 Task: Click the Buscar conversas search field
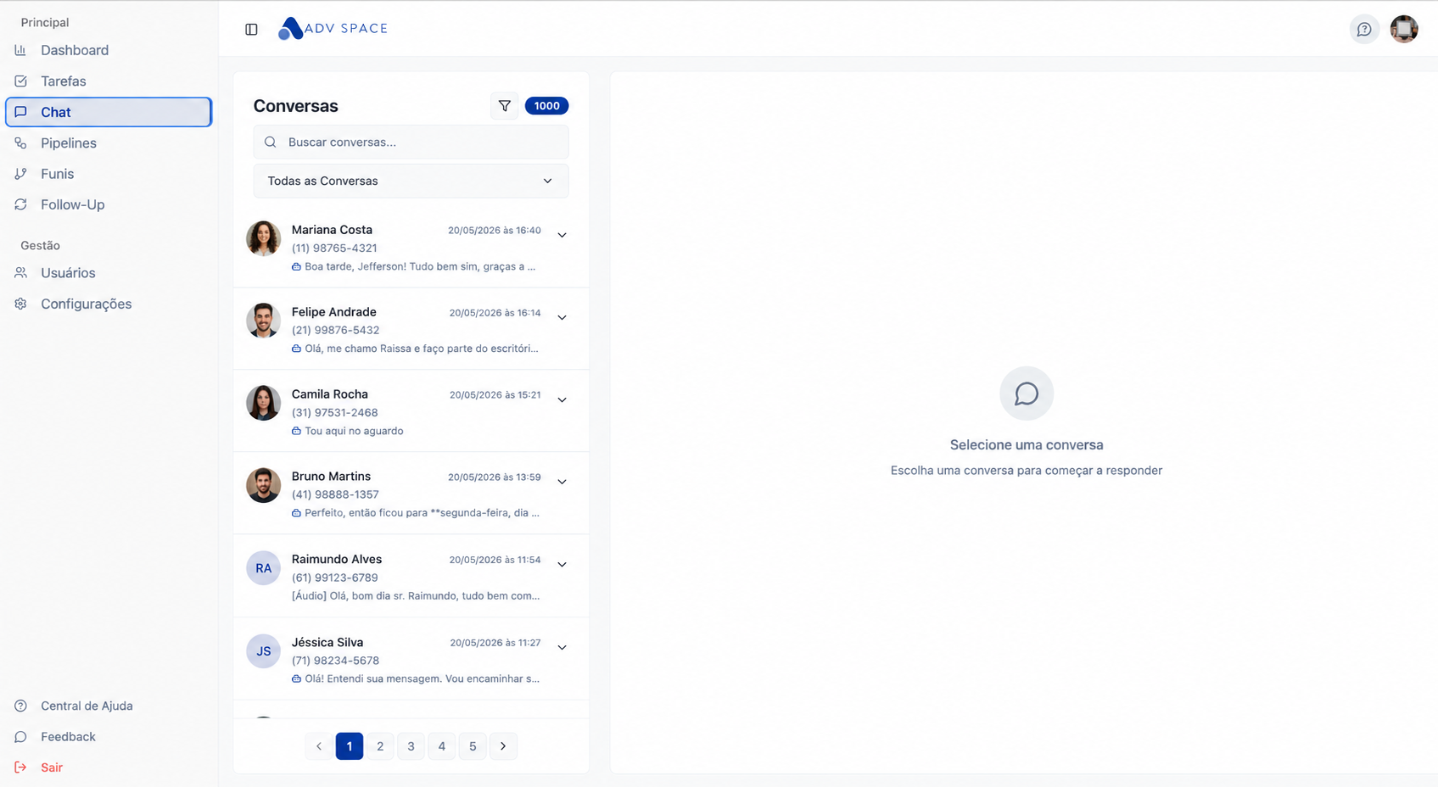point(411,142)
